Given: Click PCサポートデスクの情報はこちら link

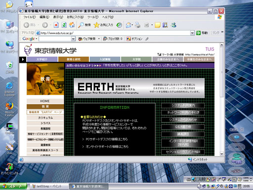Looking at the screenshot, I should point(107,140).
